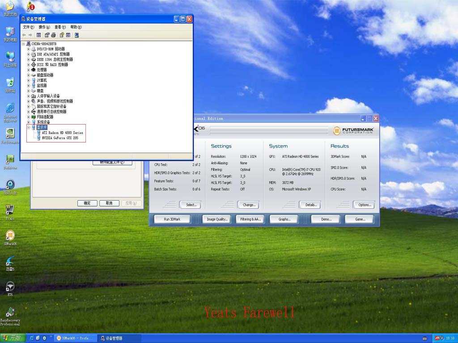Click the show/hide console tree toolbar icon

(x=38, y=35)
